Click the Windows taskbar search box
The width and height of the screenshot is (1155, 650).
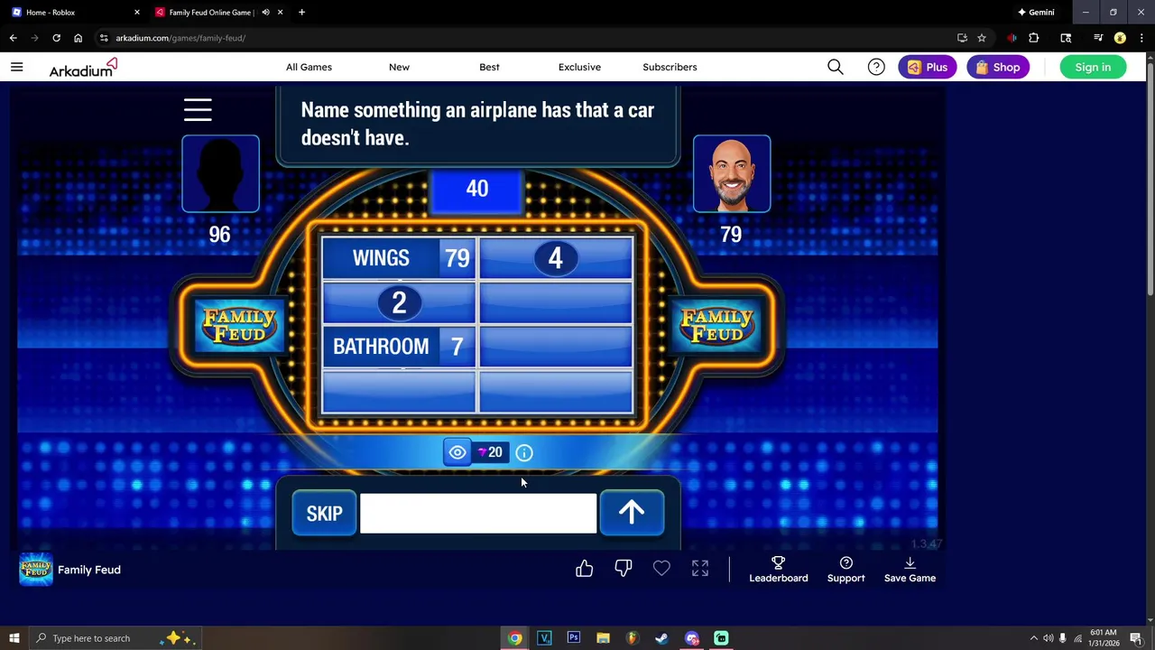[x=117, y=638]
